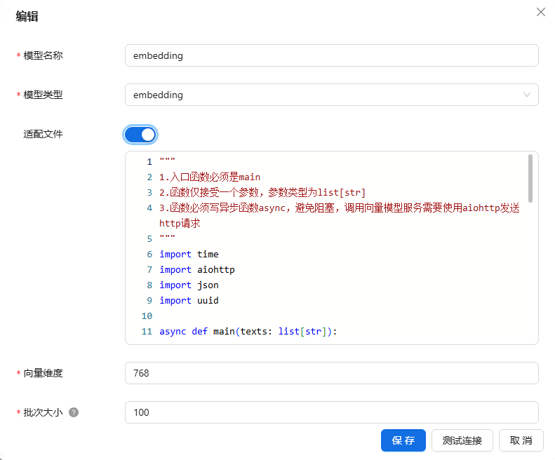
Task: Click the 'async def main' definition line
Action: tap(248, 331)
